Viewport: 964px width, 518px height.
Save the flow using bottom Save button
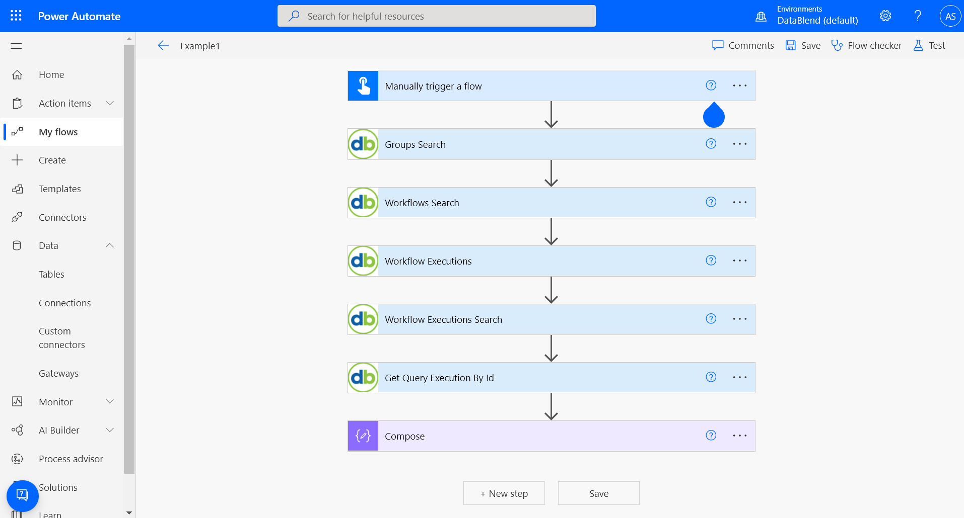tap(598, 493)
